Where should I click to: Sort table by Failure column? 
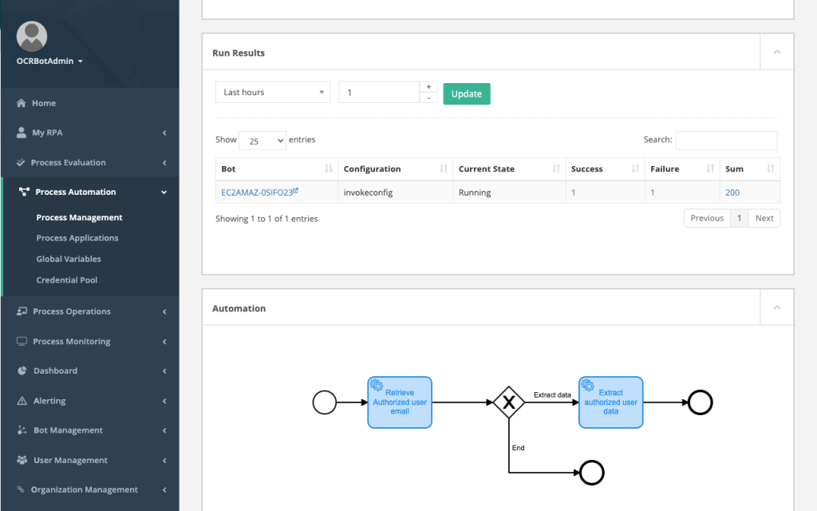(682, 169)
